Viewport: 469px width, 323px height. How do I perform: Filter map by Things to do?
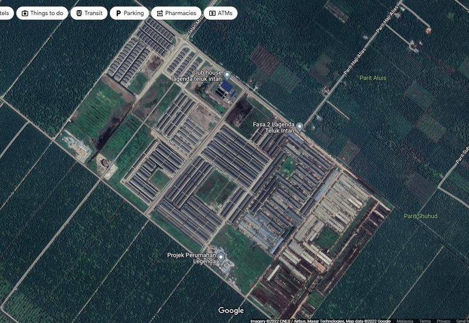coord(42,13)
